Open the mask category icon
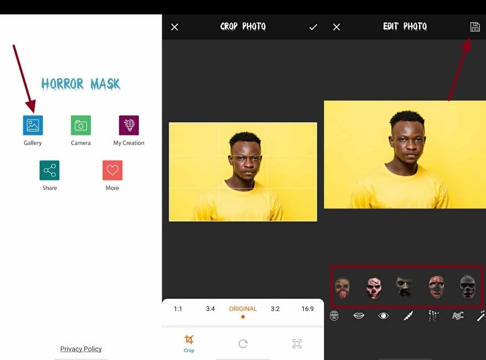Screen dimensions: 486x360 [x=334, y=316]
